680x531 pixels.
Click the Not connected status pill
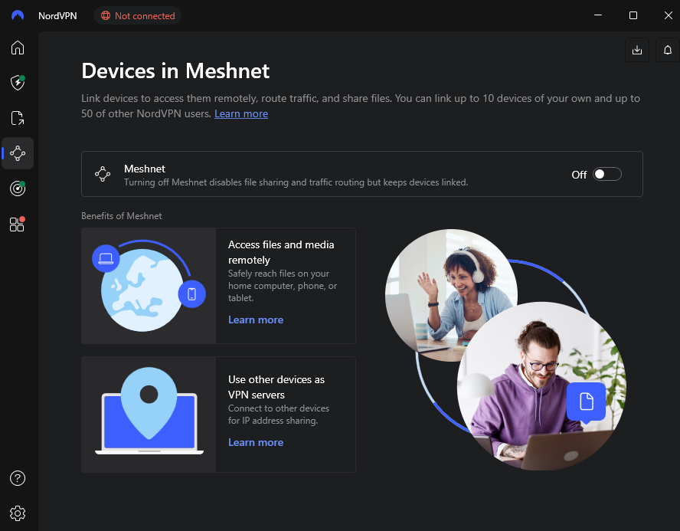point(137,15)
